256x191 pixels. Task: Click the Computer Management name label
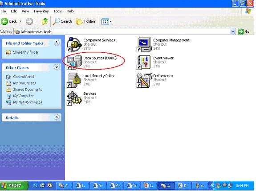tap(171, 40)
